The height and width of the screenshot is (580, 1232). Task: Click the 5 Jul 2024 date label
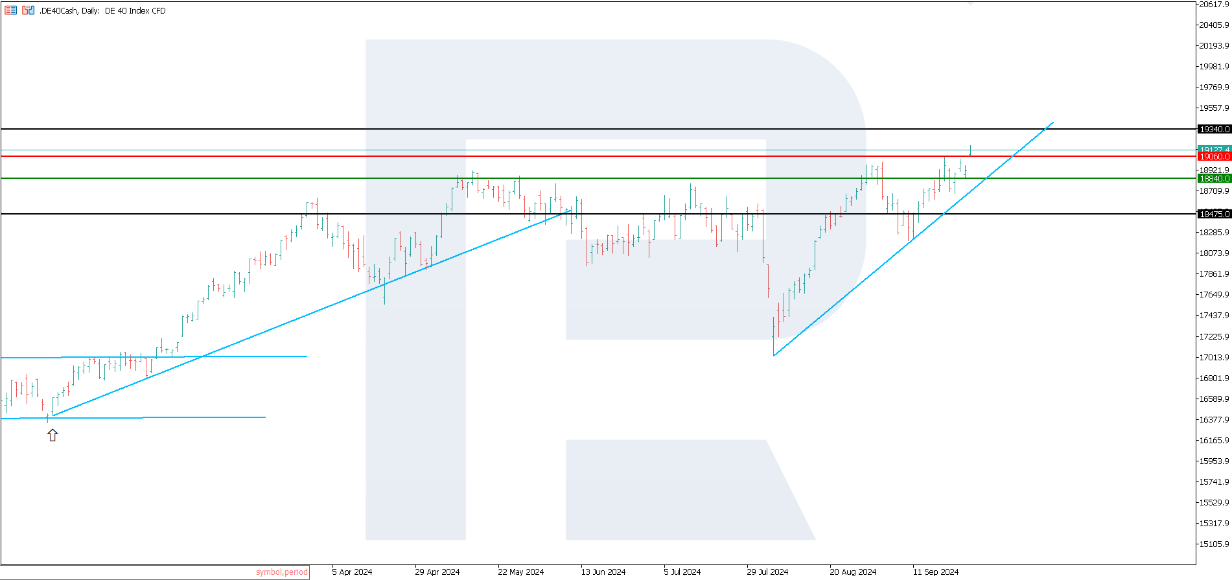682,572
